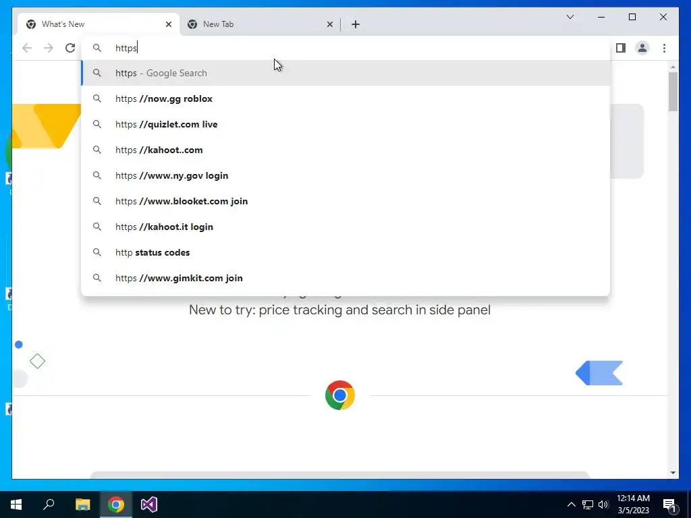Click the scrollbar up arrow
Image resolution: width=691 pixels, height=518 pixels.
coord(673,67)
